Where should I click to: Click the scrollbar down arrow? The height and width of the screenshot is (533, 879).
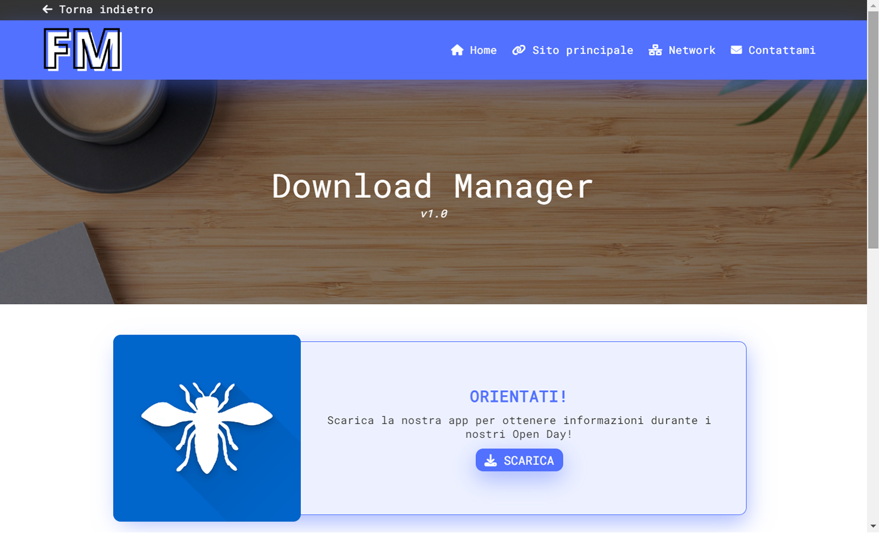873,526
